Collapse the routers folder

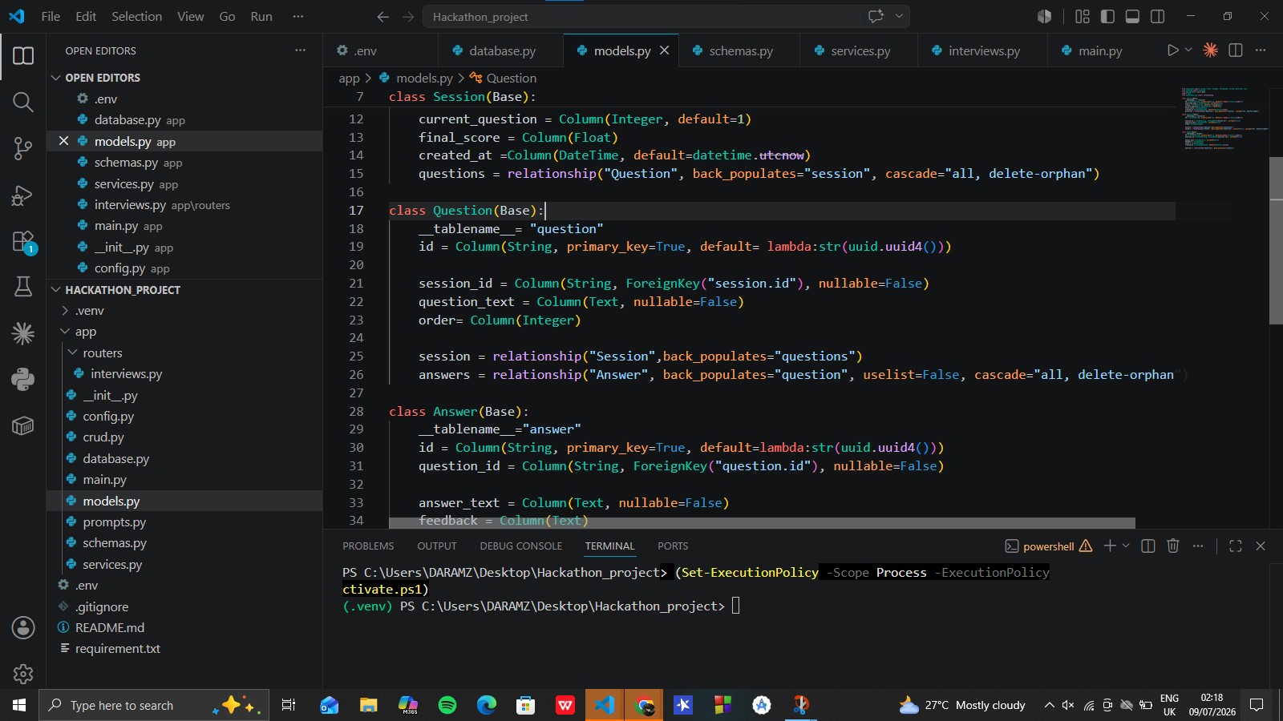coord(102,353)
